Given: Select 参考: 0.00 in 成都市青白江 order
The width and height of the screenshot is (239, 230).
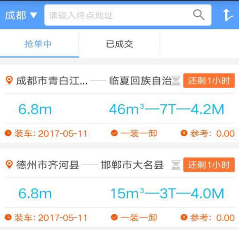Looking at the screenshot, I should pyautogui.click(x=212, y=134).
